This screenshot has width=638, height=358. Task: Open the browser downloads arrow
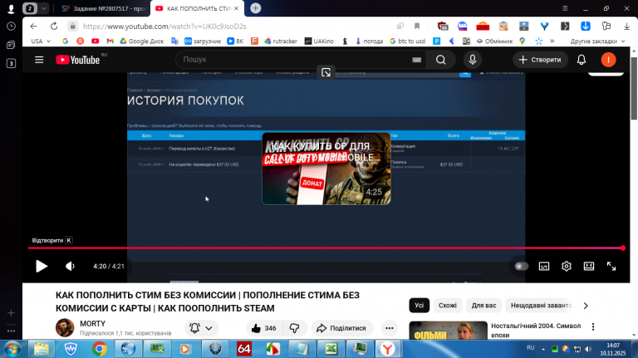point(626,26)
